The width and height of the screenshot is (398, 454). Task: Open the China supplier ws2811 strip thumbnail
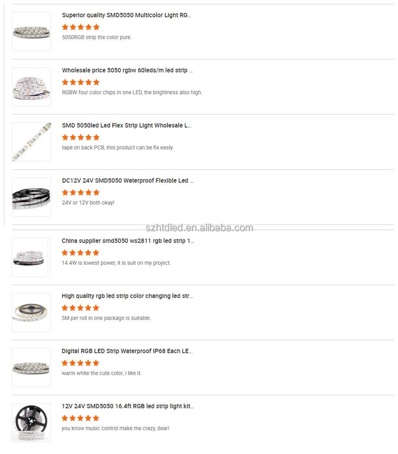(x=31, y=257)
